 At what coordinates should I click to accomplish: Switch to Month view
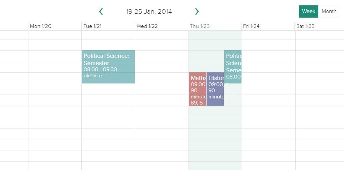click(x=329, y=11)
